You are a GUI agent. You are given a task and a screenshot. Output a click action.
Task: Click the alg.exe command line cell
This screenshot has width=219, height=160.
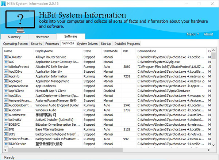pos(158,62)
